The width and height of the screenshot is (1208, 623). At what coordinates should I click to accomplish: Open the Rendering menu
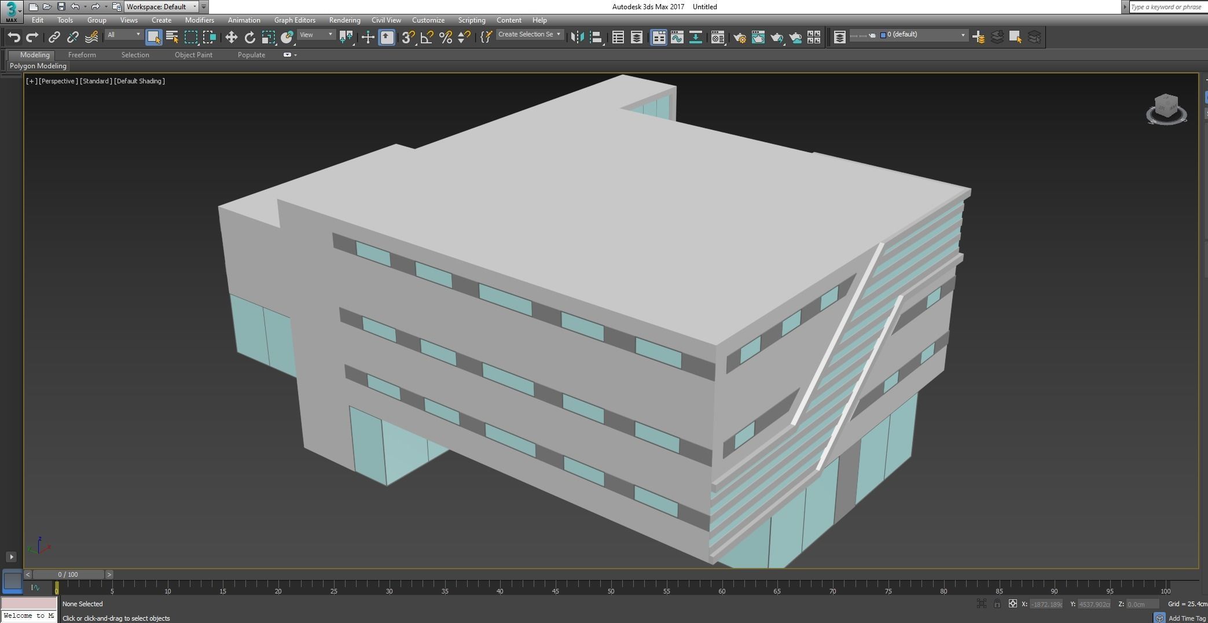(x=344, y=20)
